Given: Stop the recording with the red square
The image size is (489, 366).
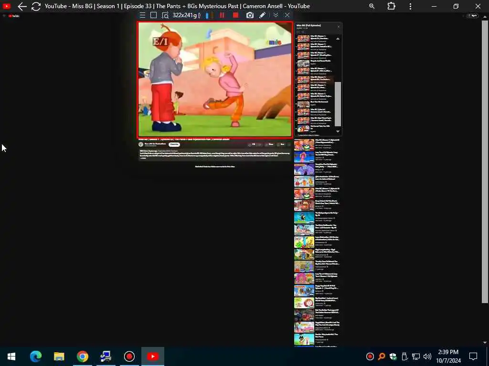Looking at the screenshot, I should click(x=235, y=15).
